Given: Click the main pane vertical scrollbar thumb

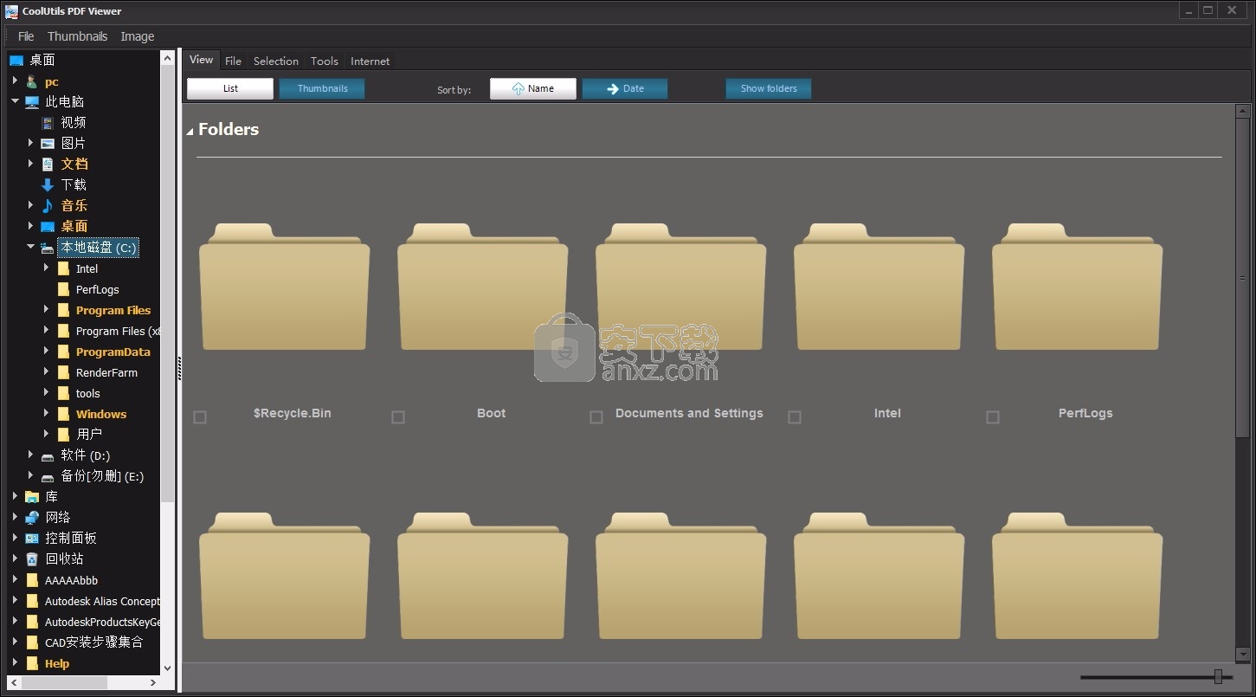Looking at the screenshot, I should 1243,279.
